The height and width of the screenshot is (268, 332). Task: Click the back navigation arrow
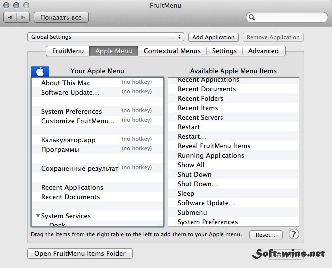tap(10, 17)
